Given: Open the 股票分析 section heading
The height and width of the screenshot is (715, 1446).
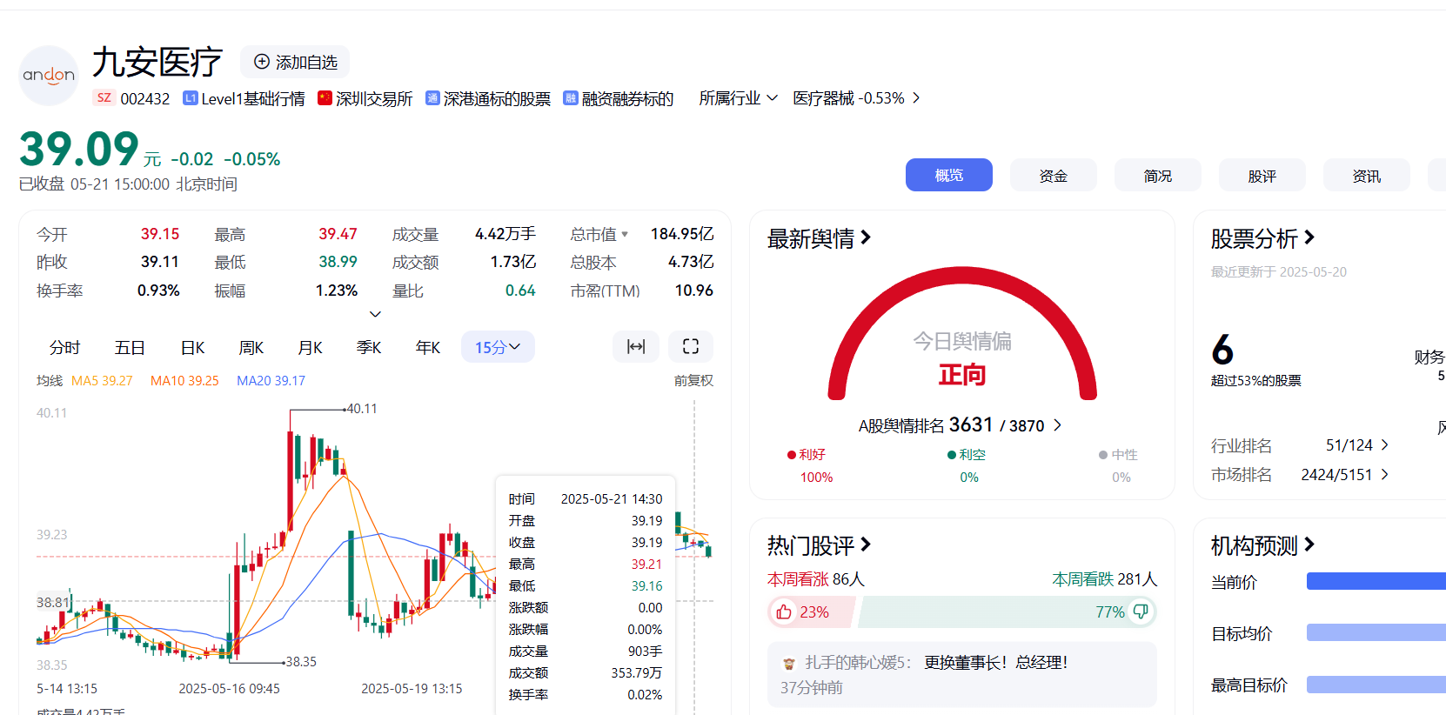Looking at the screenshot, I should click(1262, 238).
